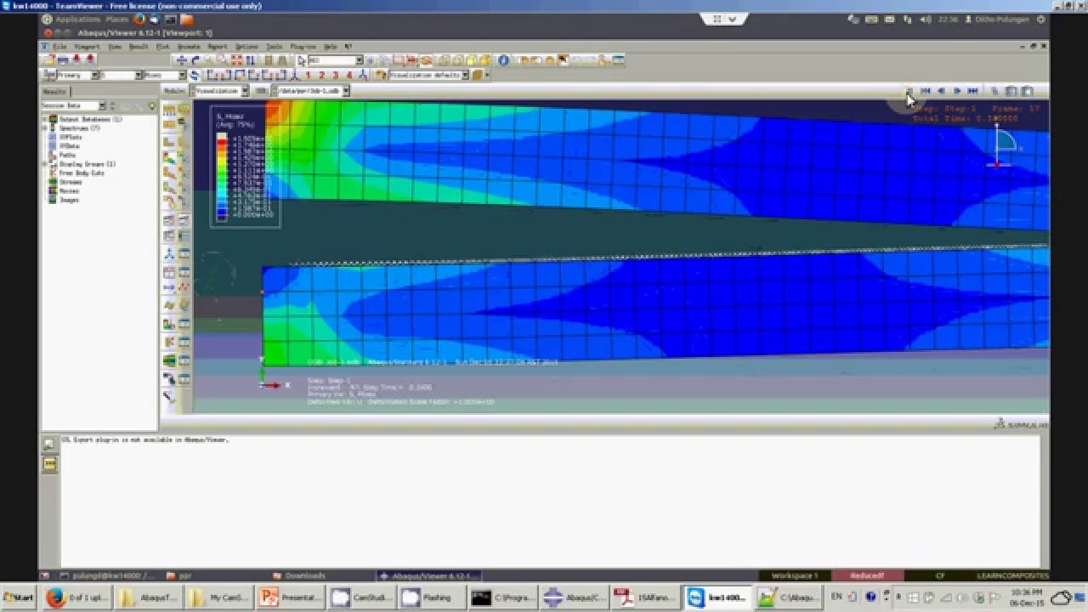
Task: Click the color legend in viewport
Action: pyautogui.click(x=246, y=167)
